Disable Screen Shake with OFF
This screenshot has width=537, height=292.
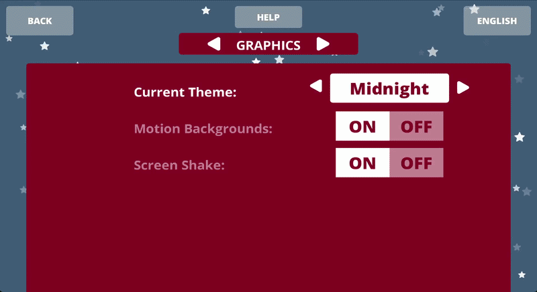click(416, 163)
